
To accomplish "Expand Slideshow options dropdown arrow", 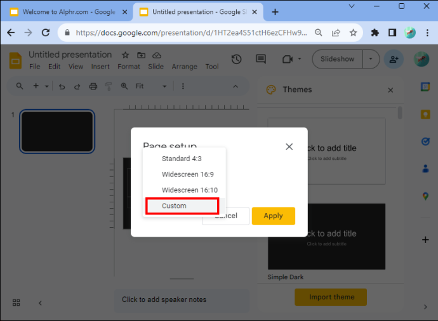I will (x=371, y=59).
